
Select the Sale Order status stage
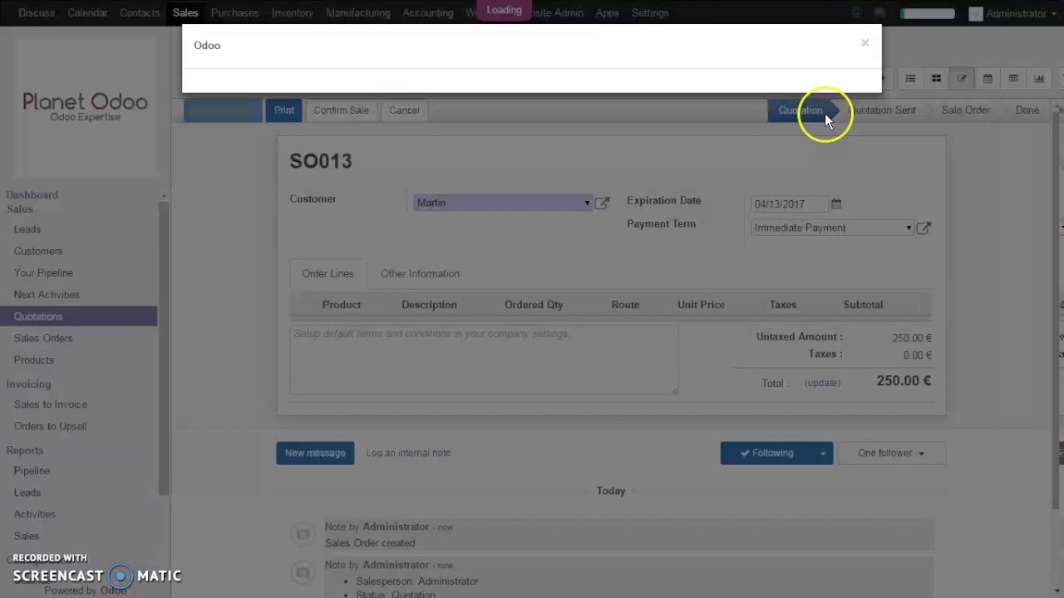[x=965, y=110]
